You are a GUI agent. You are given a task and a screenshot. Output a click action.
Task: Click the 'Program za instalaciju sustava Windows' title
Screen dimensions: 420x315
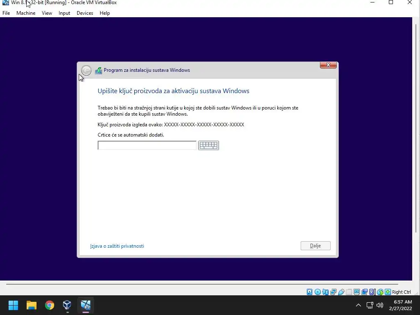tap(147, 70)
